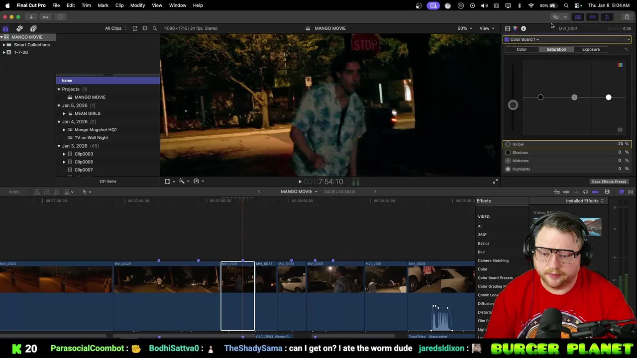Open the Installed Effects dropdown

tap(585, 201)
